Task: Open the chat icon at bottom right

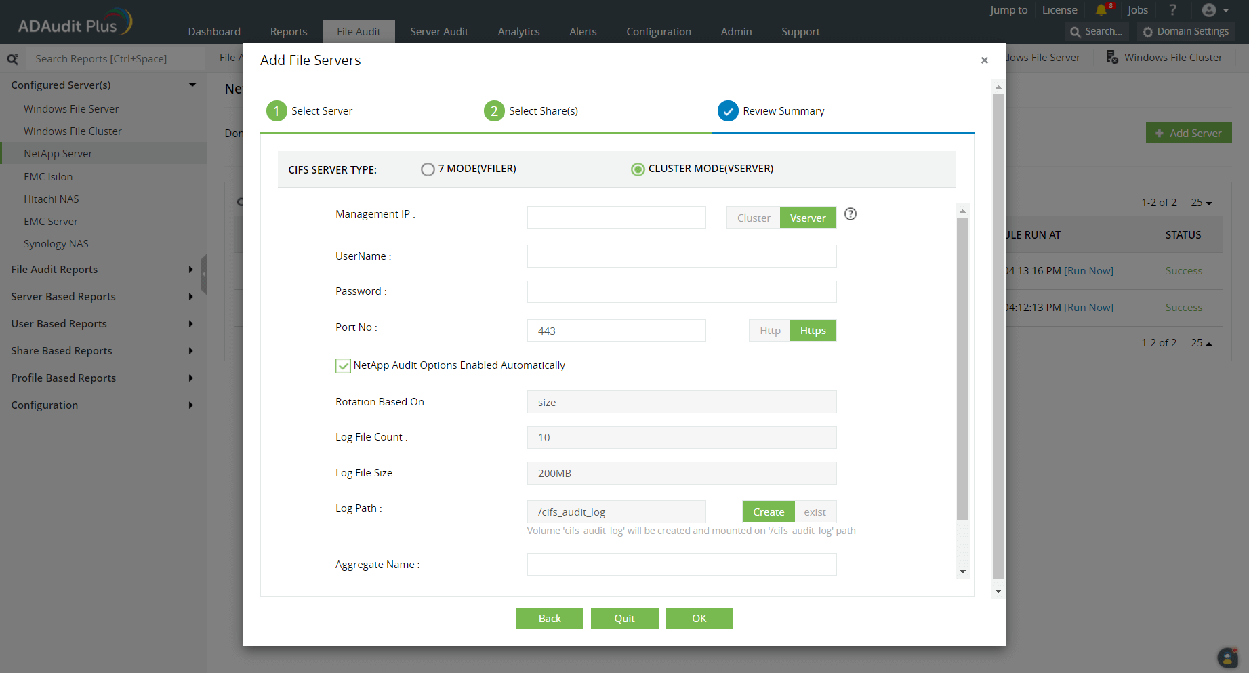Action: pyautogui.click(x=1228, y=657)
